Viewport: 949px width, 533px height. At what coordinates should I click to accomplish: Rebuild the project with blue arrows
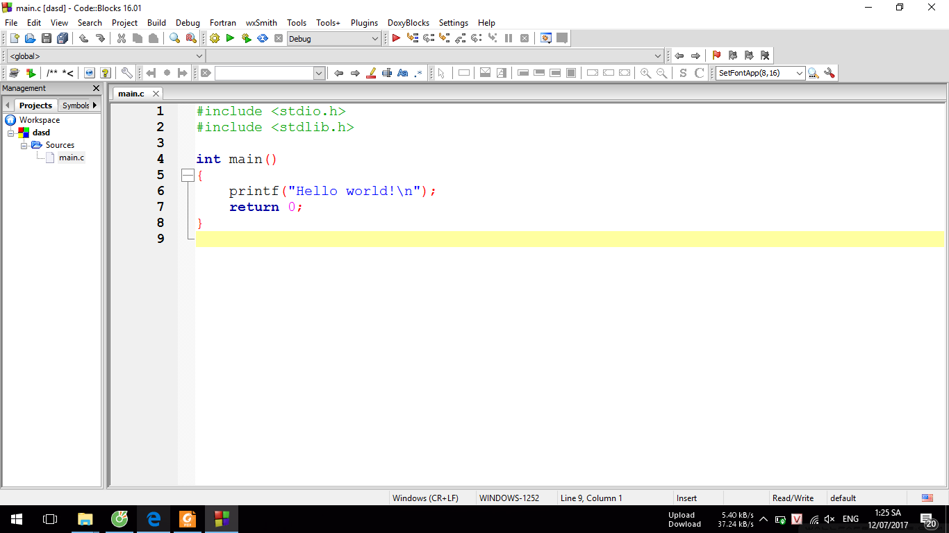point(263,38)
